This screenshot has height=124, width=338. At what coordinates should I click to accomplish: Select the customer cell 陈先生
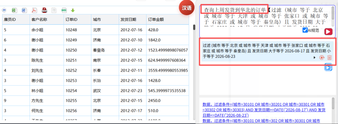coord(47,60)
